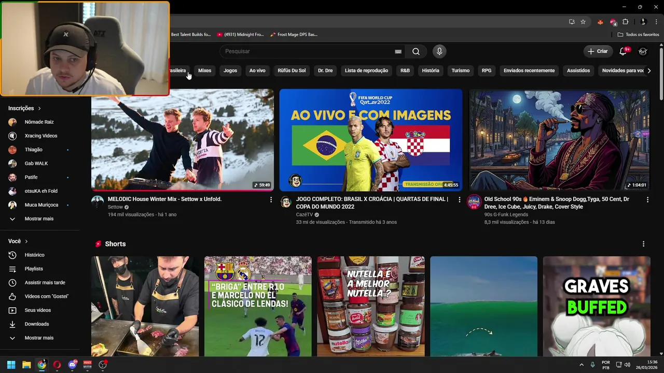Screen dimensions: 664x373
Task: Open options menu for MELODIC House video
Action: (x=271, y=199)
